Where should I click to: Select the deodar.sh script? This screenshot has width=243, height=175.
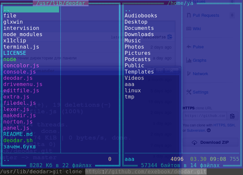pyautogui.click(x=18, y=141)
